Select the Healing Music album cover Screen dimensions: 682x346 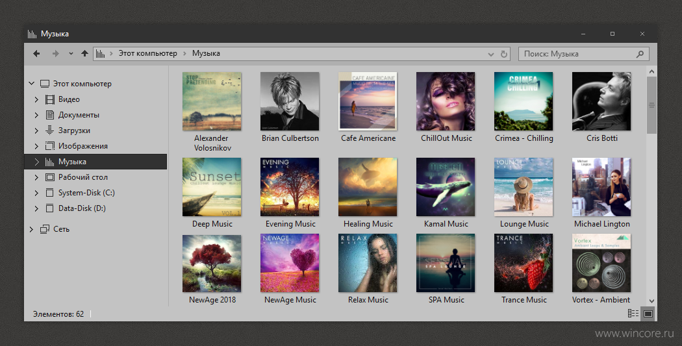coord(368,187)
